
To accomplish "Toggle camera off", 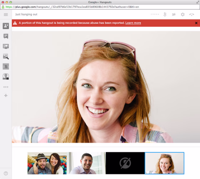I will [x=174, y=15].
